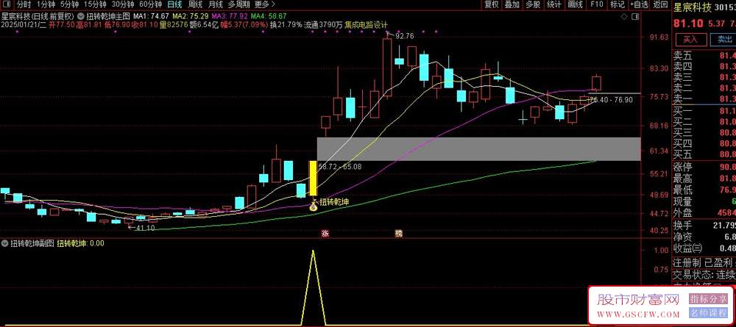Click the yellow signal spike in sub-chart
The width and height of the screenshot is (736, 327).
[x=313, y=287]
